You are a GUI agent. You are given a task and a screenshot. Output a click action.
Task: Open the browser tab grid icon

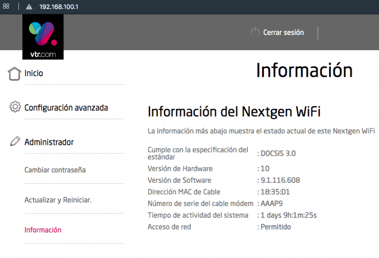6,7
